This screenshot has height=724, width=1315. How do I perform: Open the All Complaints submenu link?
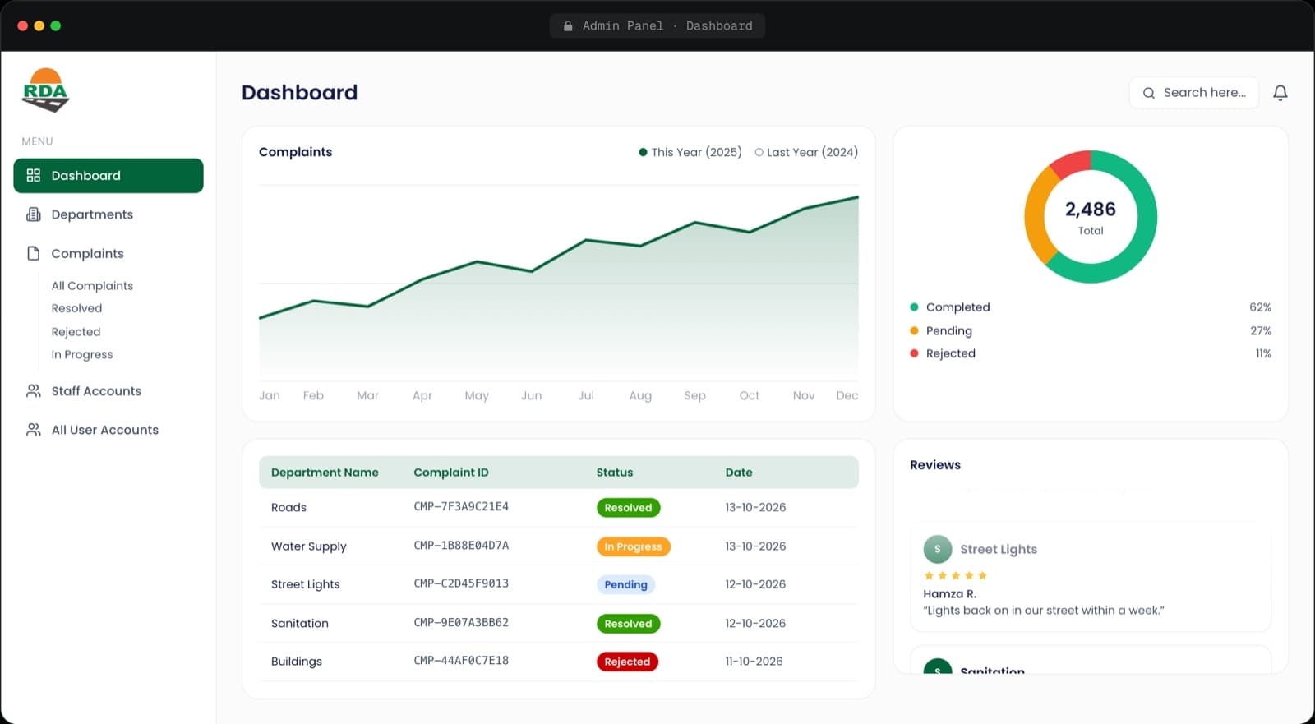tap(92, 286)
